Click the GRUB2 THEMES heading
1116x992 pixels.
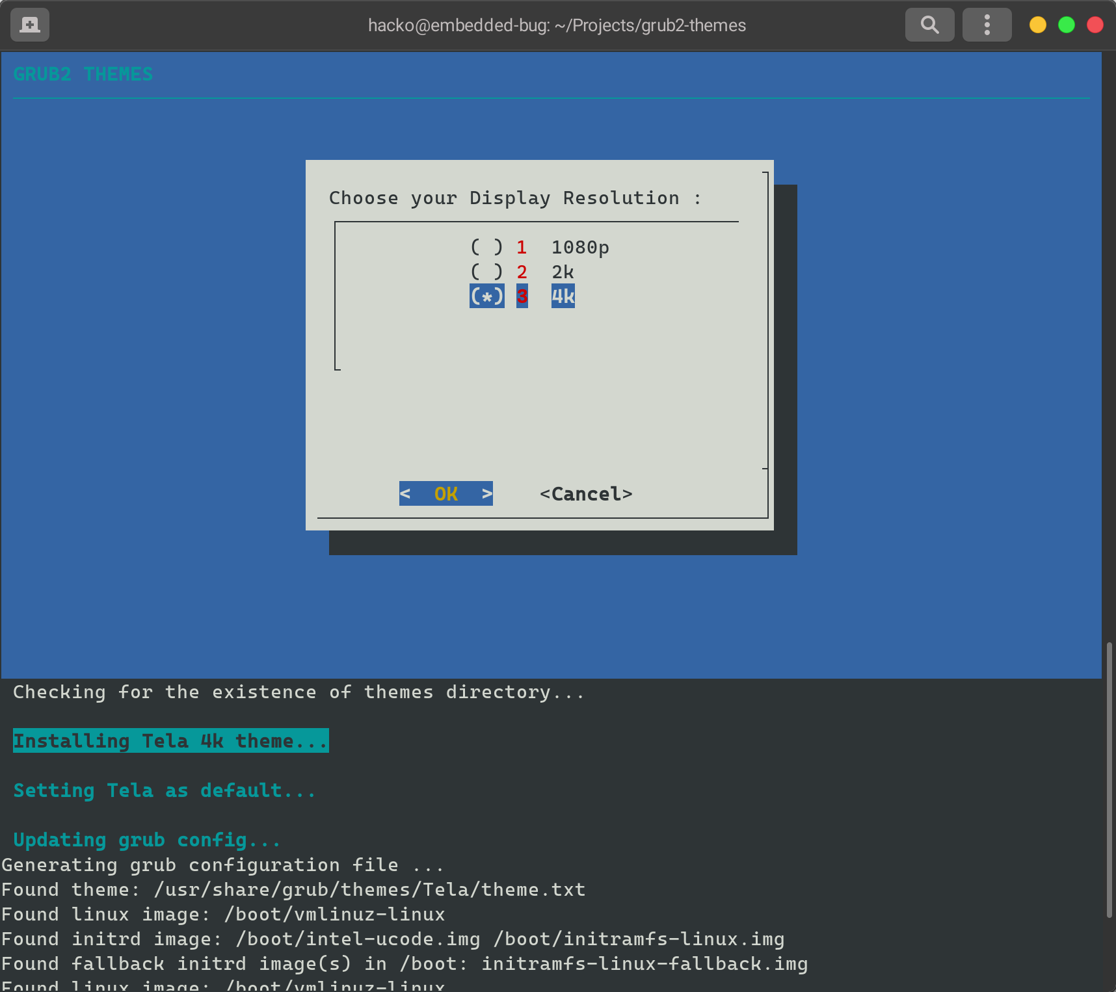pyautogui.click(x=83, y=74)
